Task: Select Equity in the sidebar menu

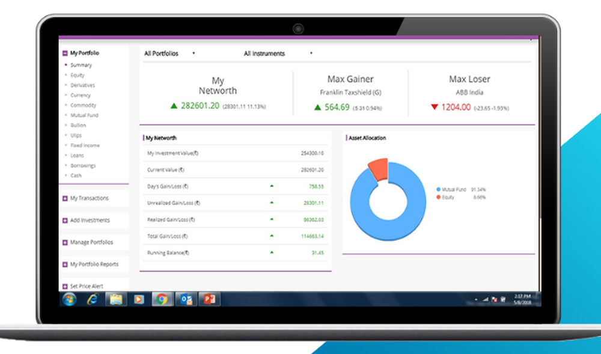Action: (x=76, y=75)
